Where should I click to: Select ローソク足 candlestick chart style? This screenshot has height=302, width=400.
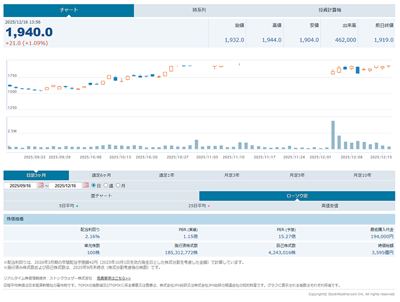pyautogui.click(x=297, y=195)
